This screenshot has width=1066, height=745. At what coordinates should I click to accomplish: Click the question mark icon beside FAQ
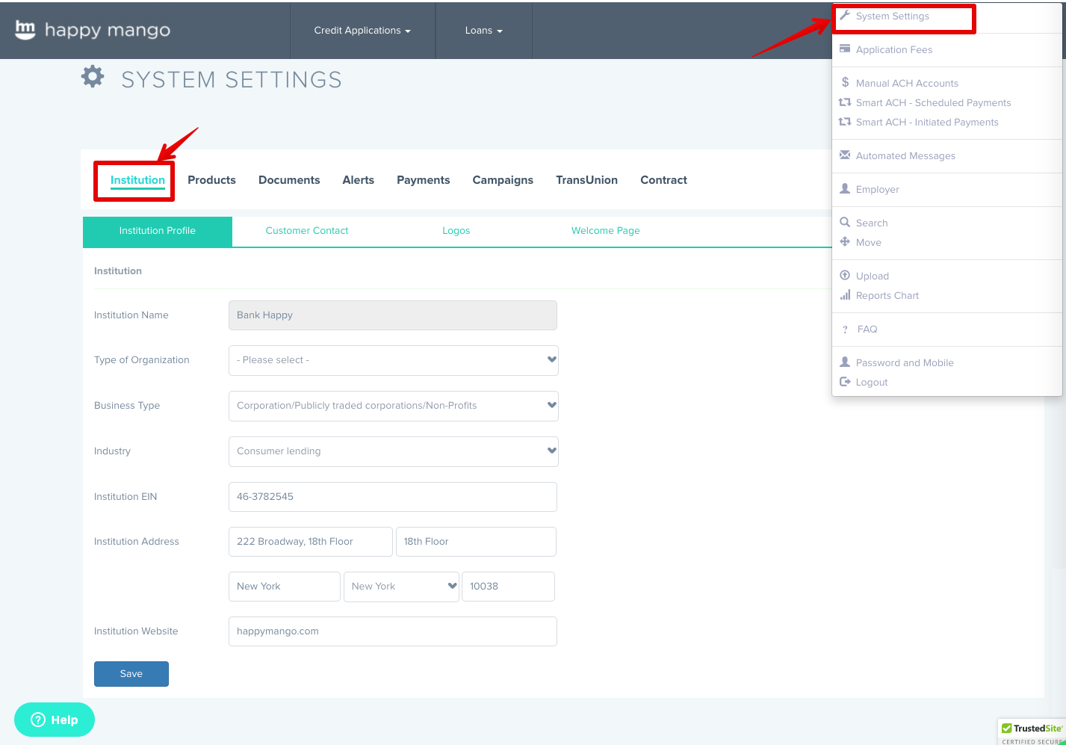(x=845, y=329)
